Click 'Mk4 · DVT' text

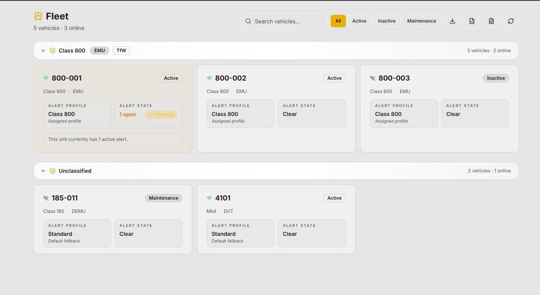(x=220, y=211)
